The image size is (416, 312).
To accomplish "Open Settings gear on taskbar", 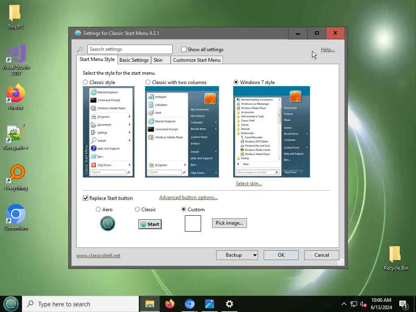I will tap(229, 304).
